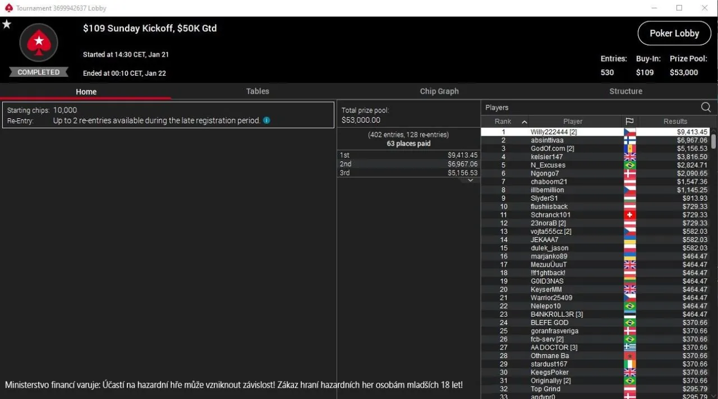Click the PokerStars spade logo above COMPLETED

[39, 43]
